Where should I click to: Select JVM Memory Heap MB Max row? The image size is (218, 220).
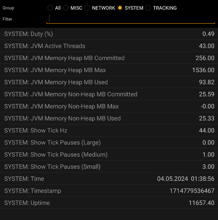pyautogui.click(x=109, y=70)
